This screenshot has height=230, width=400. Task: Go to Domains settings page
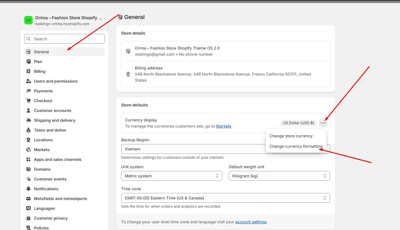click(x=42, y=169)
